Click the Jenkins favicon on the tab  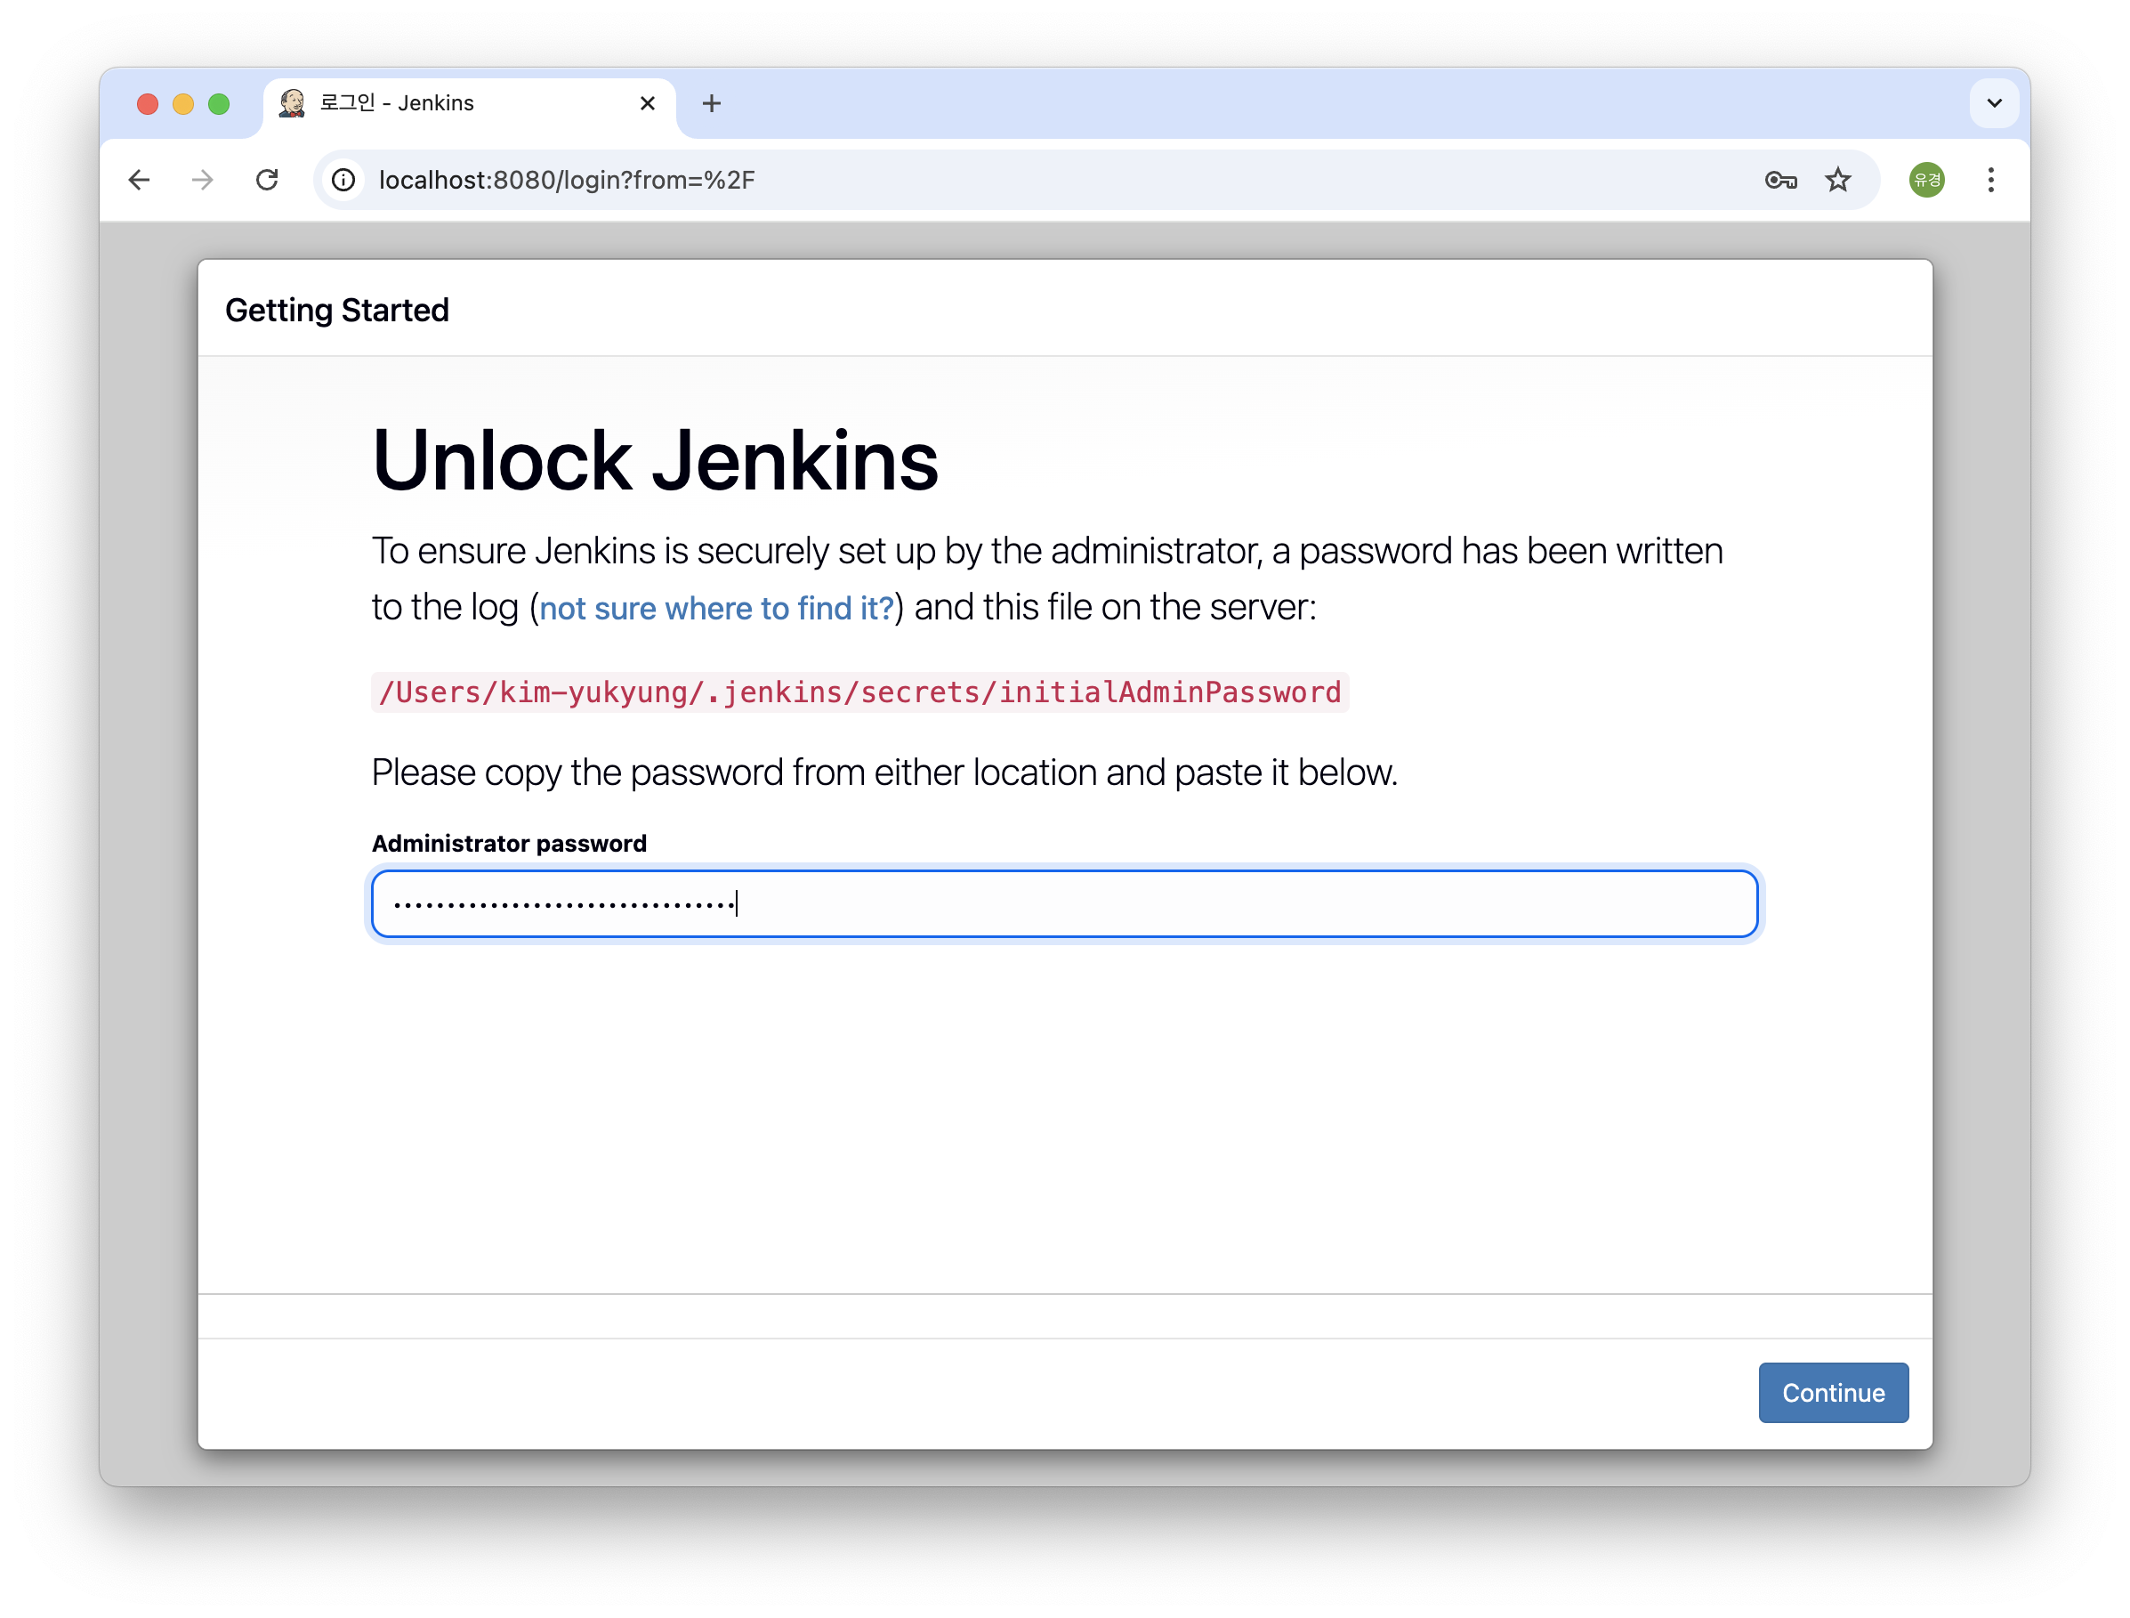pyautogui.click(x=292, y=103)
